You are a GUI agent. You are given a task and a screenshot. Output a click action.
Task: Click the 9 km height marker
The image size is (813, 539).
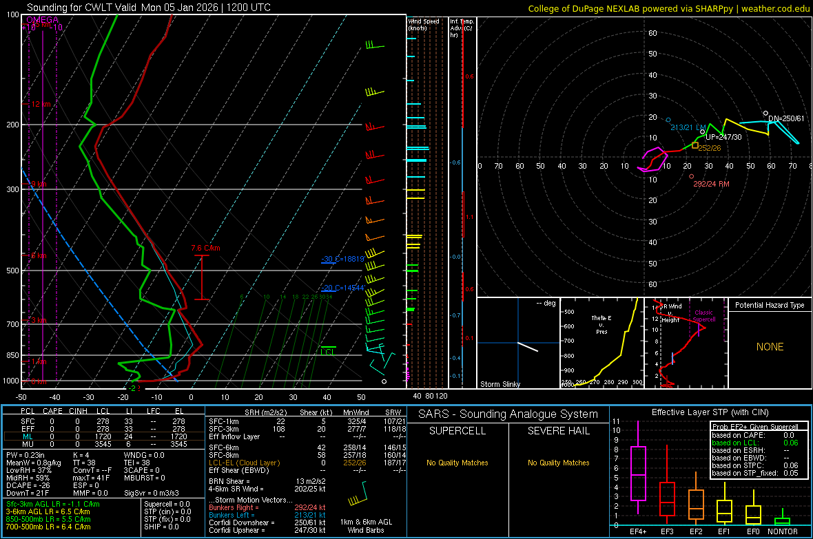click(x=39, y=184)
